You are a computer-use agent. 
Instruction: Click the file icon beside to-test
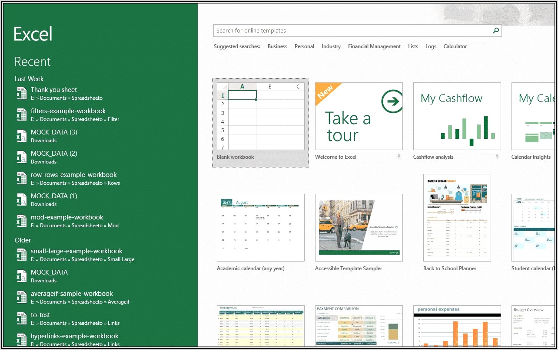[x=21, y=318]
